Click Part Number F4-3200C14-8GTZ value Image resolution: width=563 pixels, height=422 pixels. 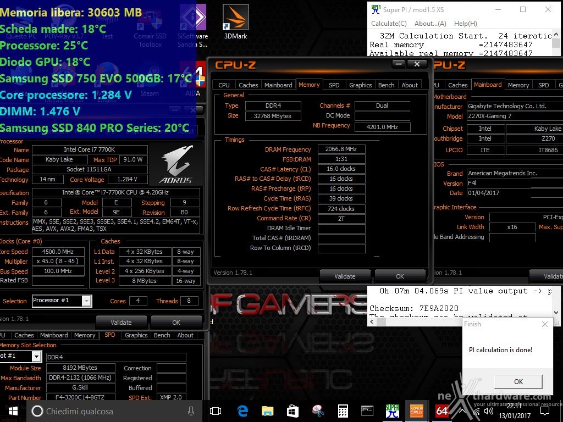pyautogui.click(x=80, y=397)
